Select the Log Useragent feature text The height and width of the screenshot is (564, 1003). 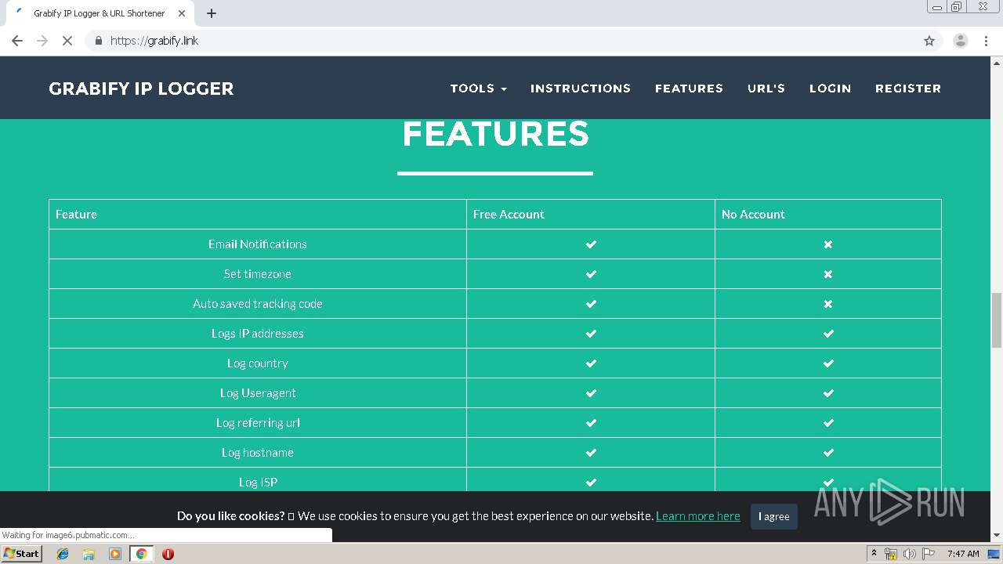pos(258,393)
